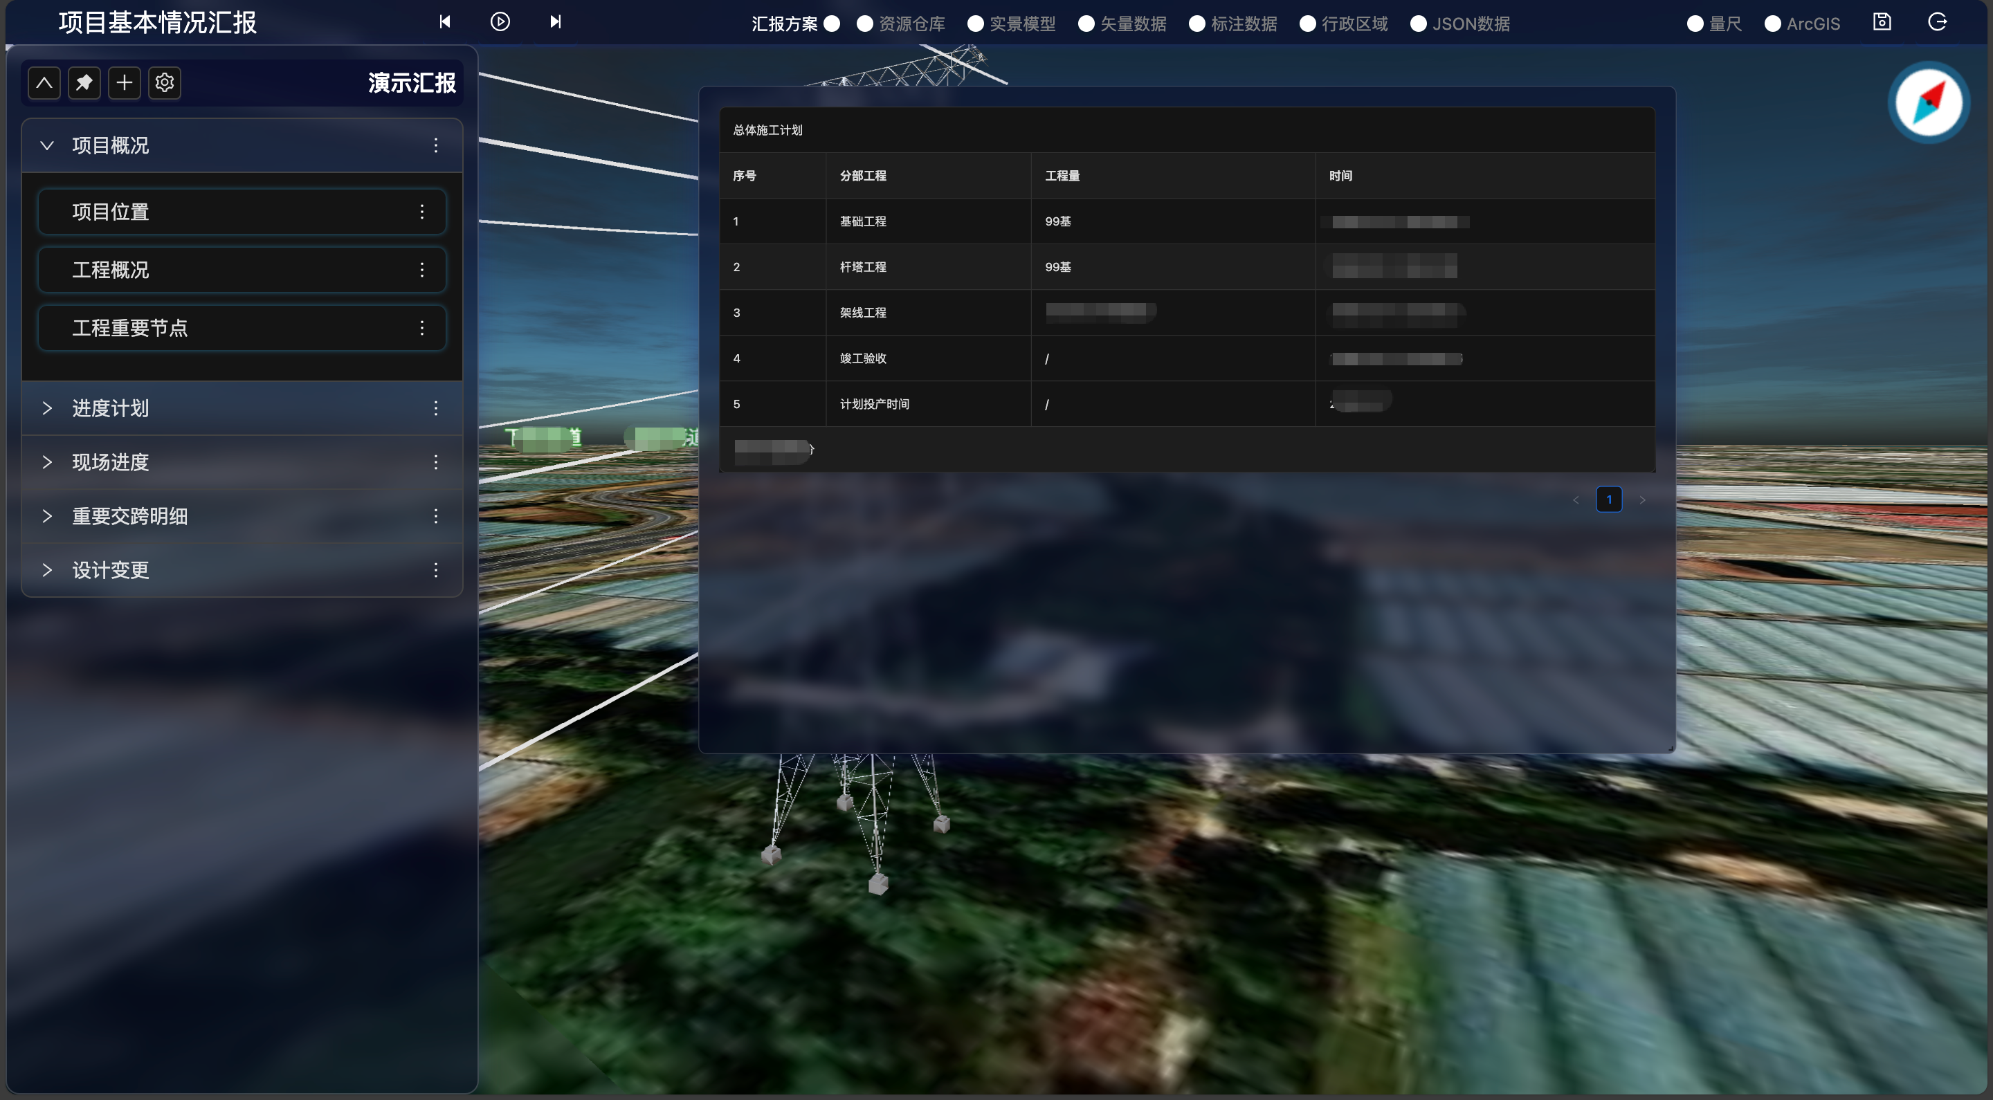
Task: Click the plus add icon in panel
Action: click(125, 83)
